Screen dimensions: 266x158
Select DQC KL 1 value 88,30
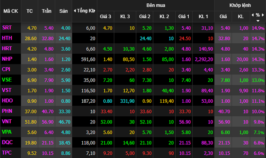[207, 143]
